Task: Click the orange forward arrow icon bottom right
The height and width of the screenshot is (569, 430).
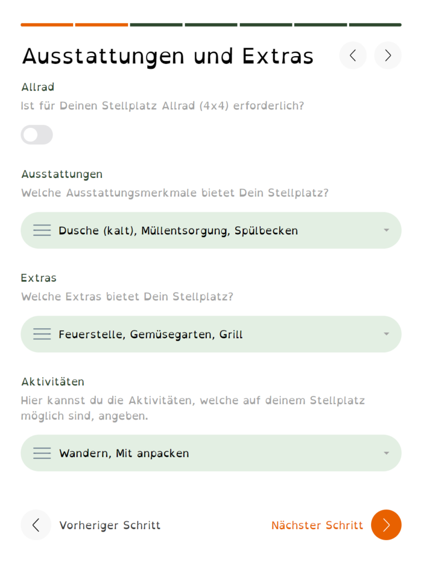Action: click(386, 525)
